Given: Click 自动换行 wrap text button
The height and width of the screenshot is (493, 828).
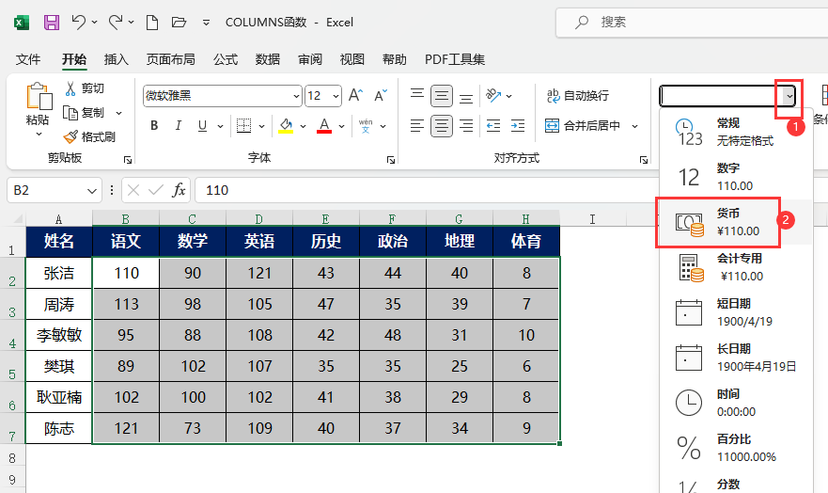Looking at the screenshot, I should click(578, 96).
